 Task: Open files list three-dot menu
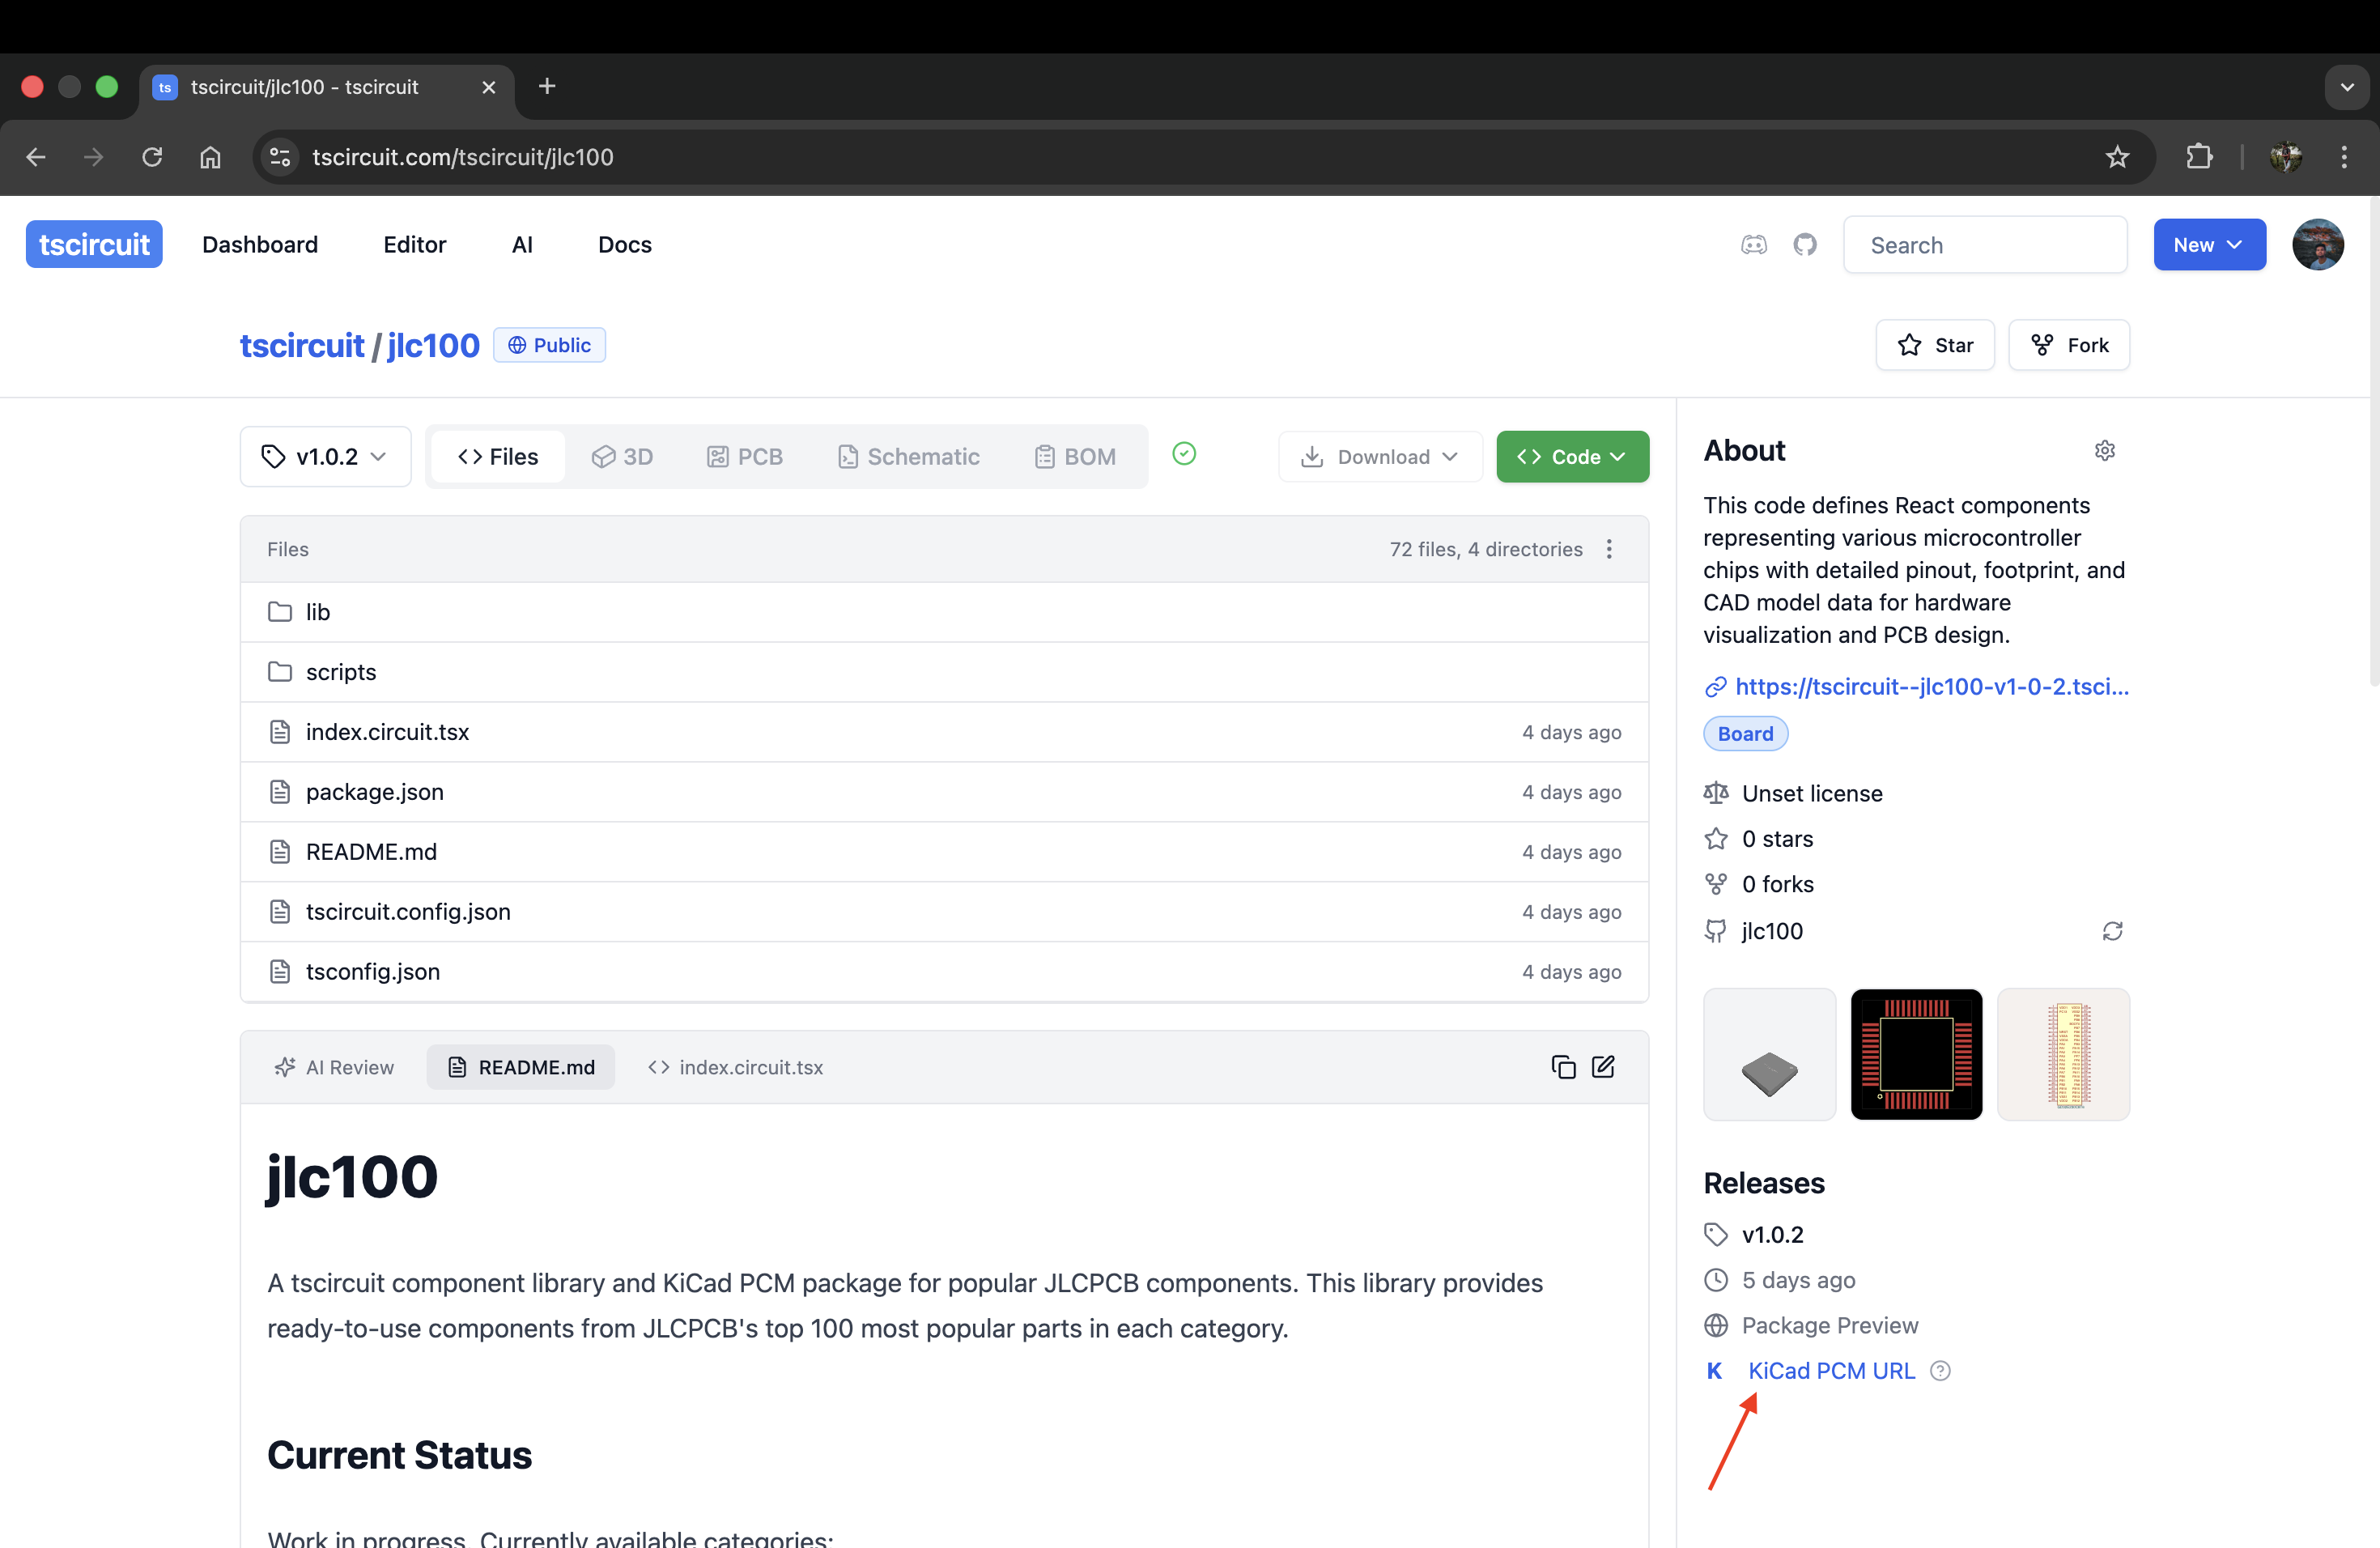1609,549
